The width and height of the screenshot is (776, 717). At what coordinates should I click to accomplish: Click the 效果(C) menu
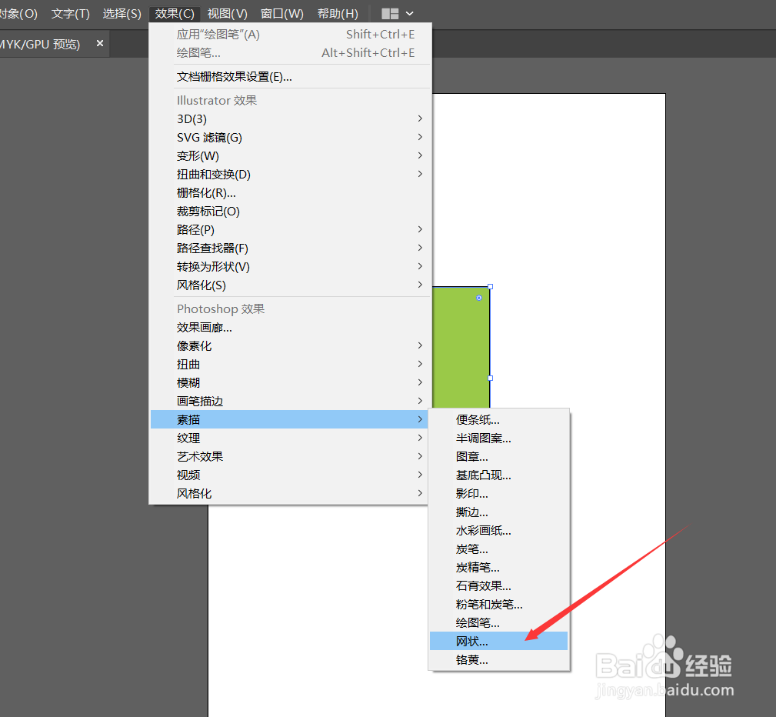pos(175,13)
